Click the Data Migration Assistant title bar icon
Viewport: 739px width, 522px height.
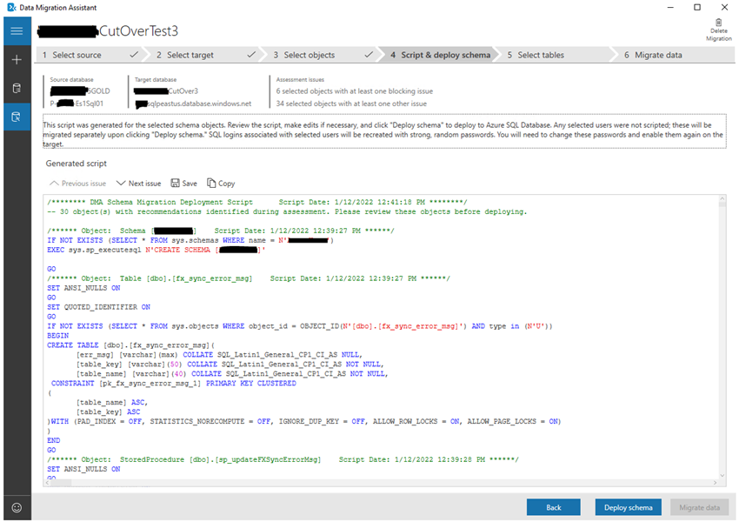12,7
